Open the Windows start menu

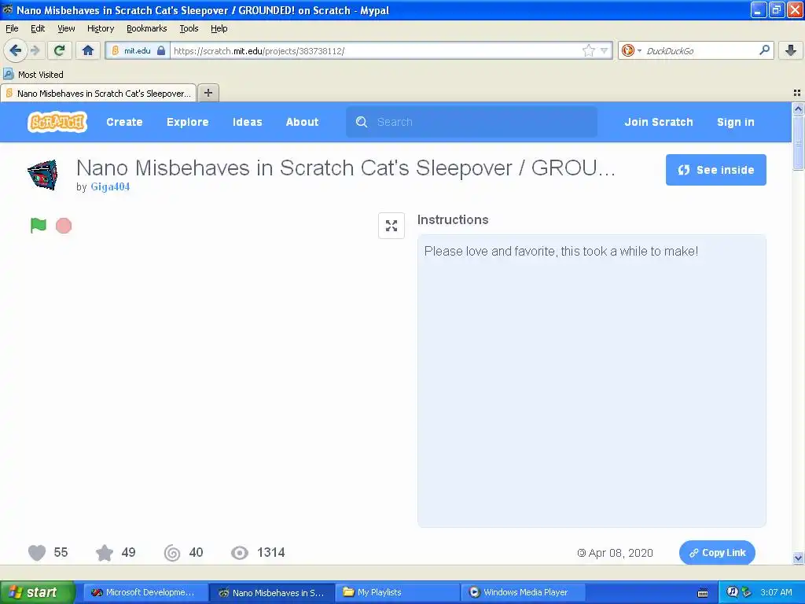click(38, 592)
